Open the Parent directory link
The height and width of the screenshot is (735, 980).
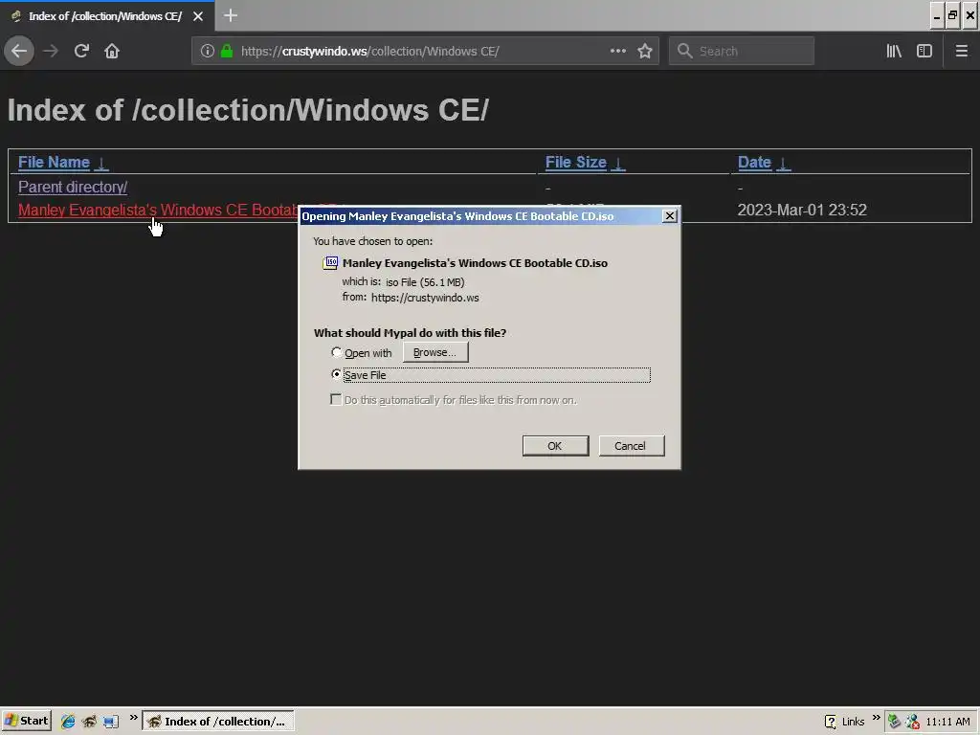pyautogui.click(x=73, y=187)
